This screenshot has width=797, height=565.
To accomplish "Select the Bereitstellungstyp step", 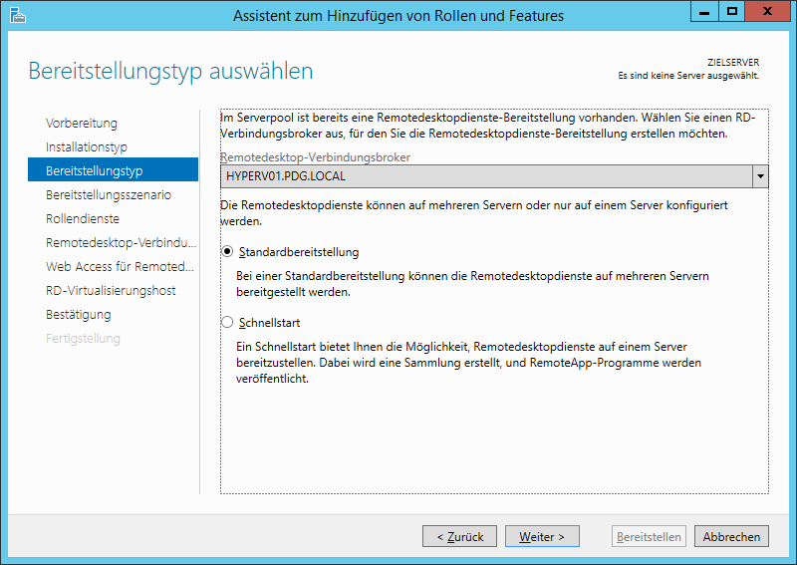I will [113, 169].
